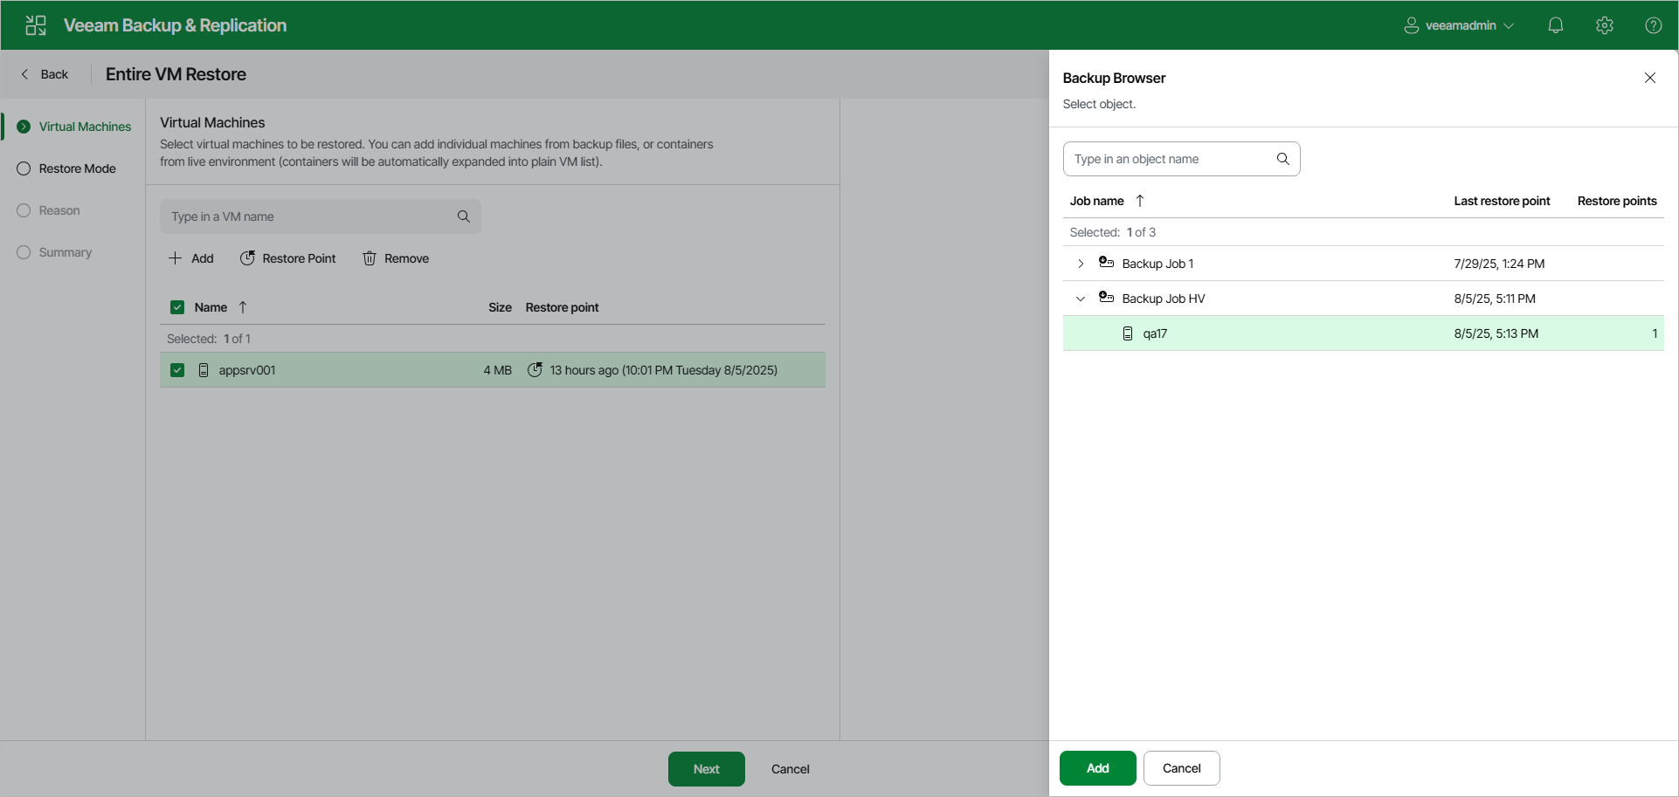The width and height of the screenshot is (1679, 797).
Task: Select the Backup Job HV row
Action: tap(1364, 299)
